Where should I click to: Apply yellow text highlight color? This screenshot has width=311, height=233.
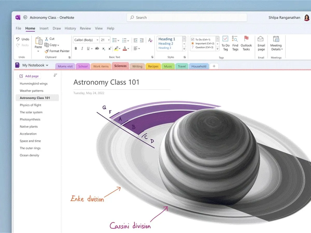tap(116, 48)
